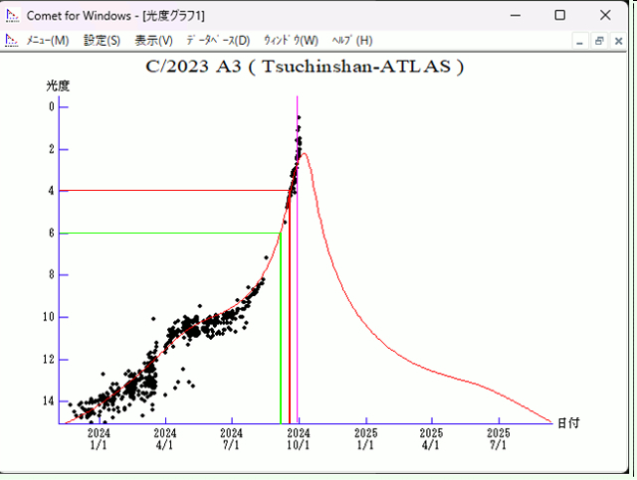The width and height of the screenshot is (637, 480).
Task: Click the 2025 1/1 date axis label
Action: pyautogui.click(x=365, y=439)
